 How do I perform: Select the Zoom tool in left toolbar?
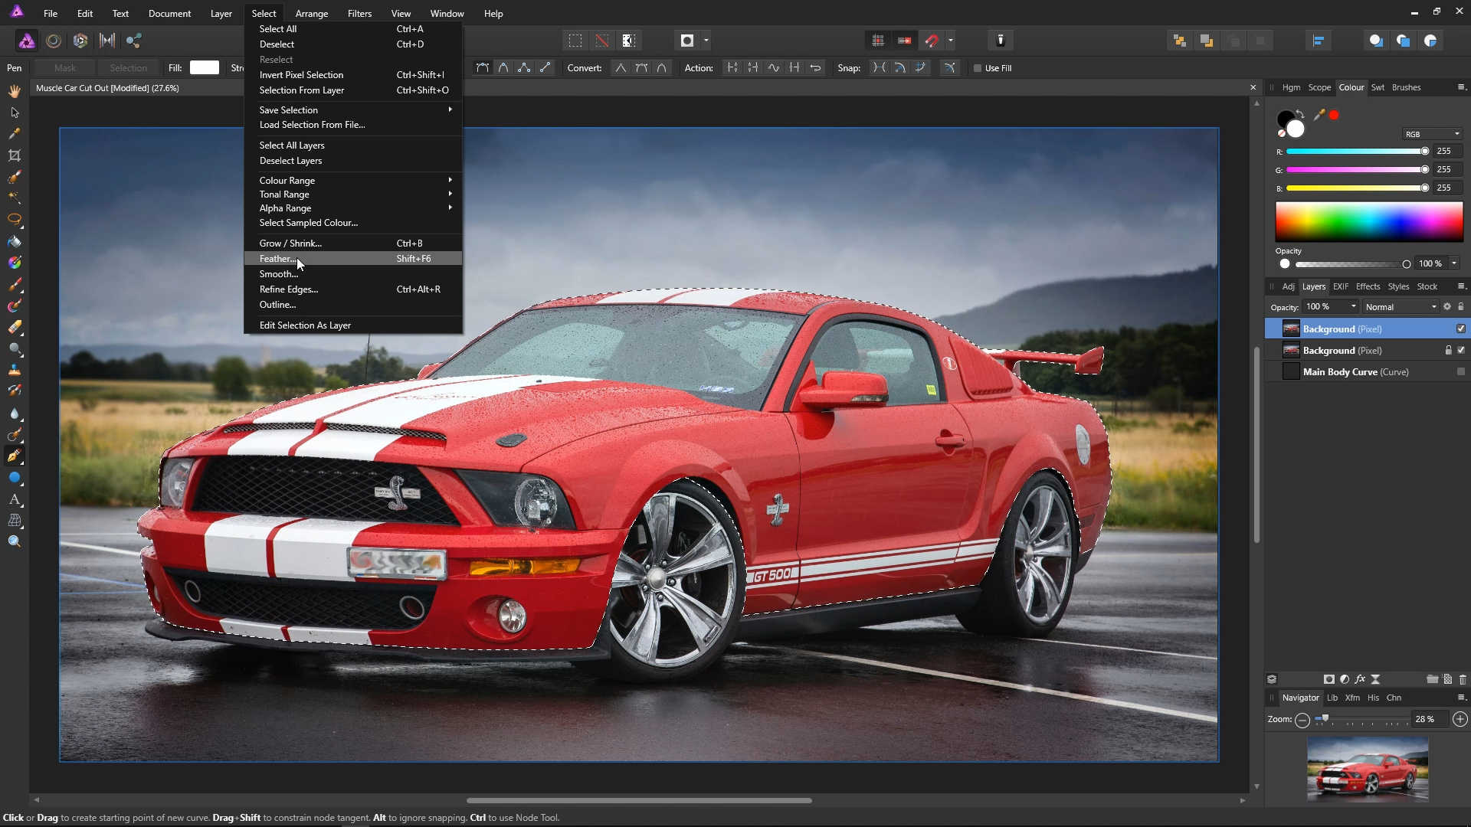pyautogui.click(x=15, y=541)
